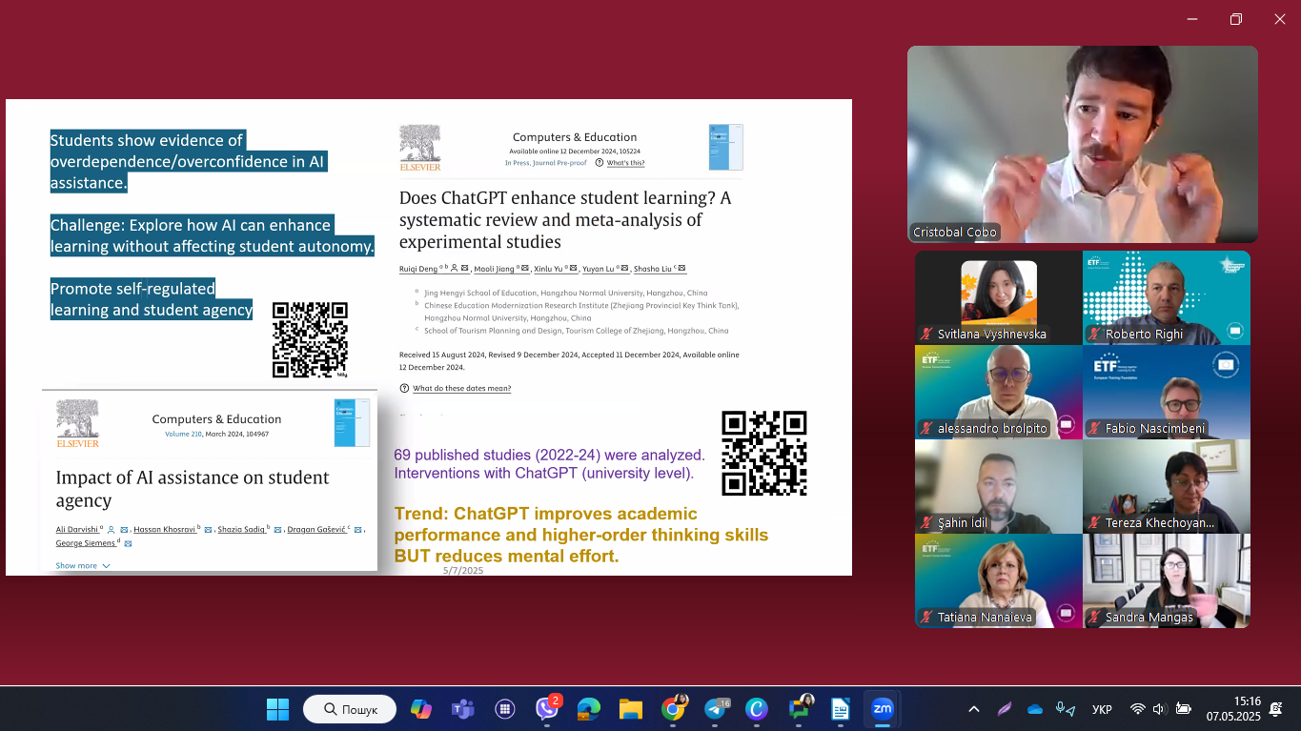
Task: Click the muted microphone icon on Roberto Righi
Action: (1093, 334)
